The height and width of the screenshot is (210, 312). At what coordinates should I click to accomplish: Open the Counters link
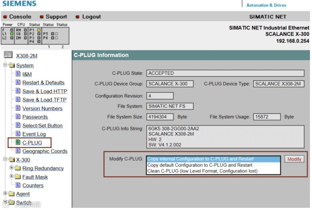point(33,185)
